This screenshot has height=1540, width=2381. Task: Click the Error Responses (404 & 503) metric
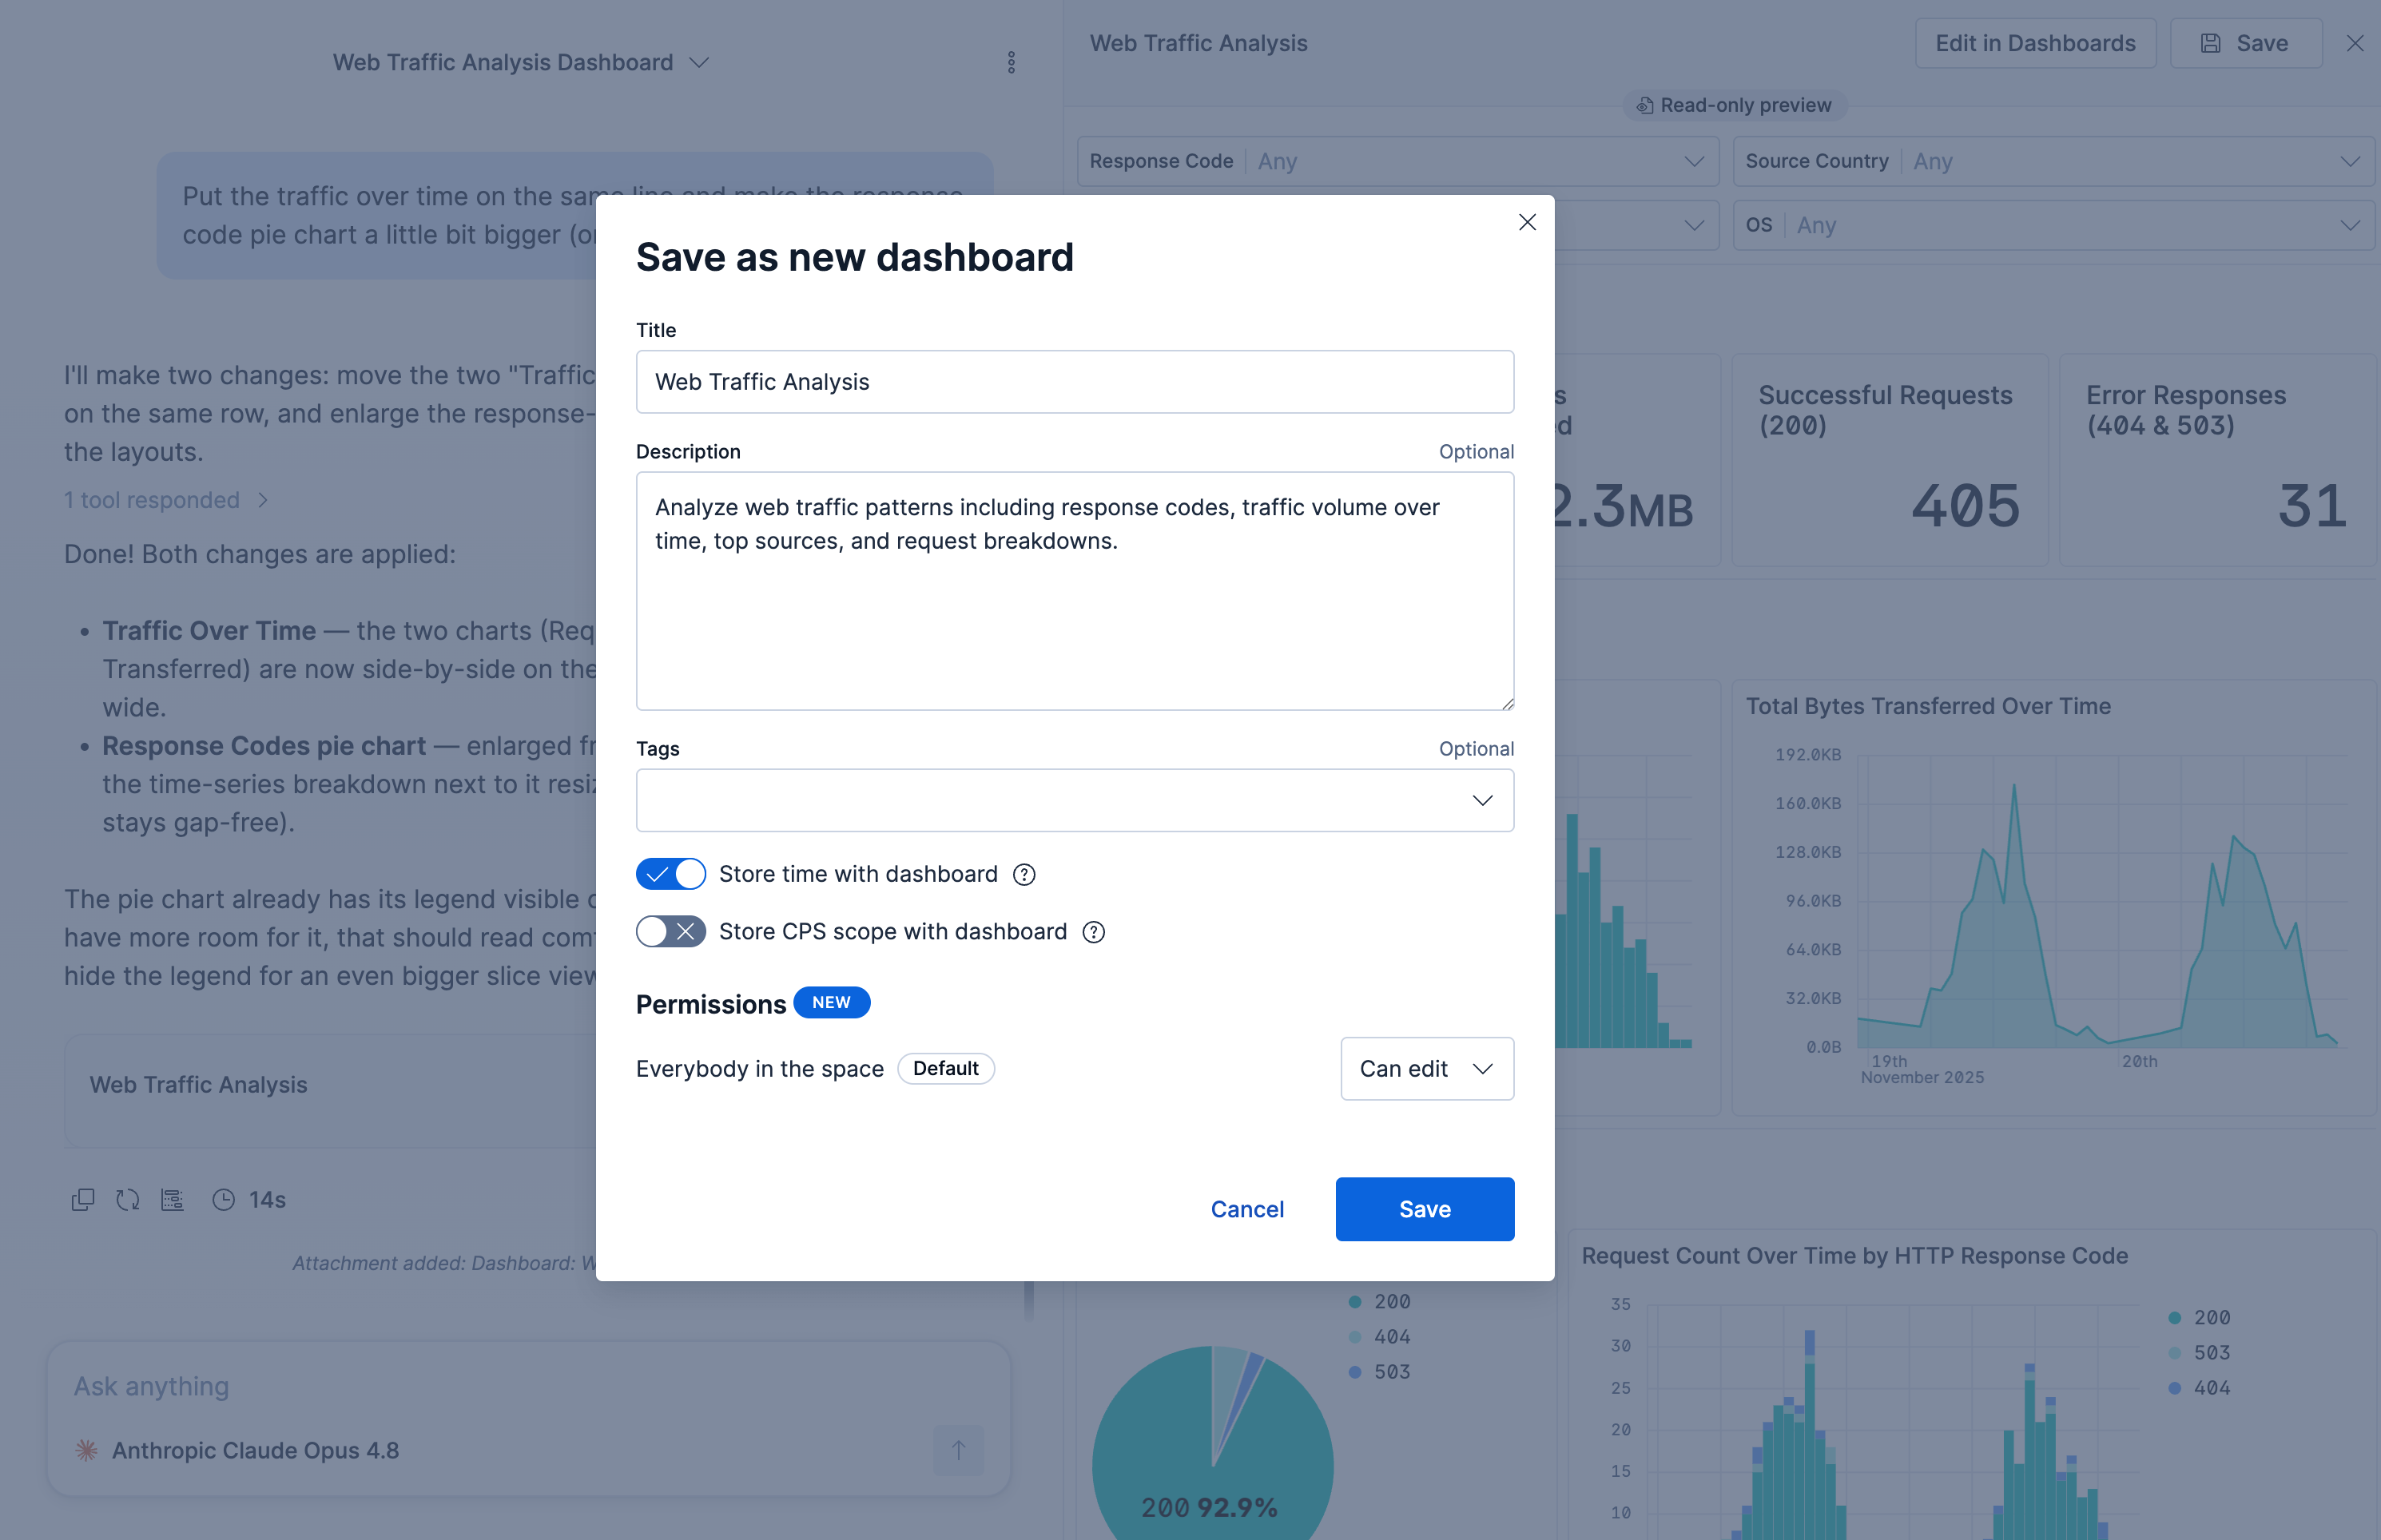[x=2217, y=460]
